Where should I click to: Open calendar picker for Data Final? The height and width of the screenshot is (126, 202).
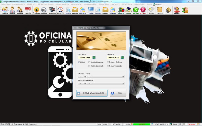coord(123,57)
